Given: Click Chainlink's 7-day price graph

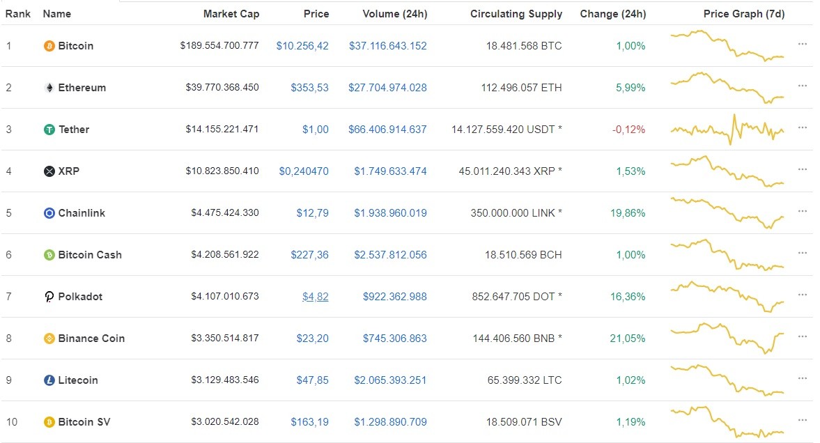Looking at the screenshot, I should pyautogui.click(x=727, y=212).
